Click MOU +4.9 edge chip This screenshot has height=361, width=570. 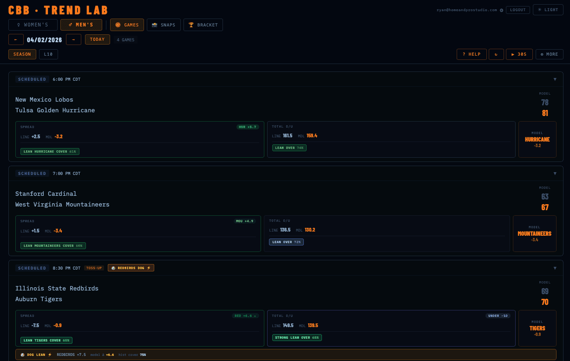point(245,221)
